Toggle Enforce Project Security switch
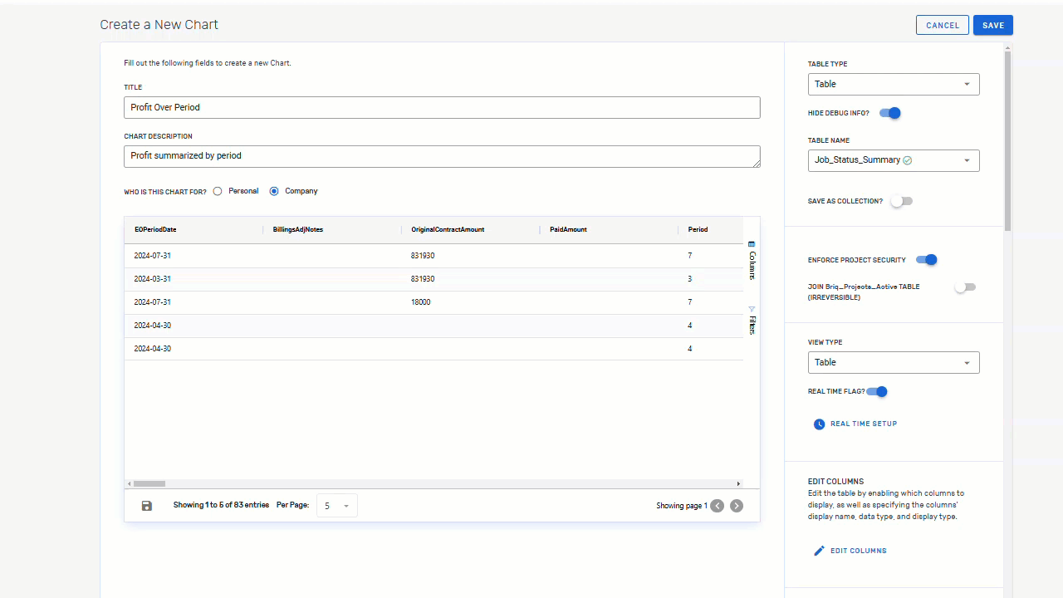 (927, 260)
